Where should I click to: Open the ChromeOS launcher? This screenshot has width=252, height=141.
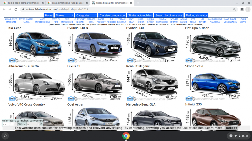click(x=5, y=136)
